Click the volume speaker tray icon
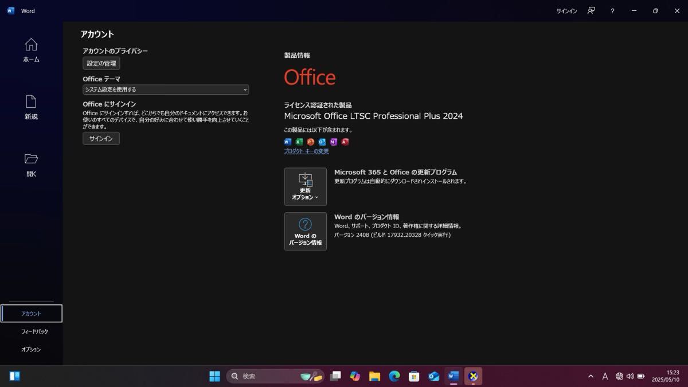688x387 pixels. 630,377
